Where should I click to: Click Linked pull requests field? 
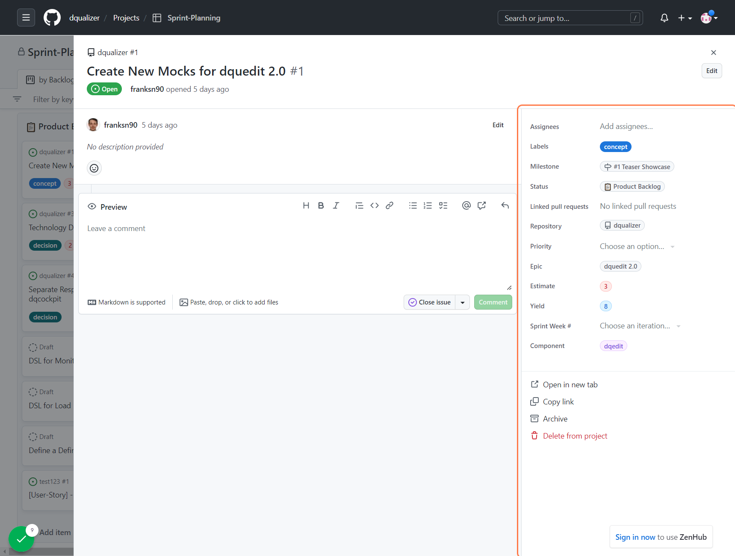pyautogui.click(x=638, y=206)
